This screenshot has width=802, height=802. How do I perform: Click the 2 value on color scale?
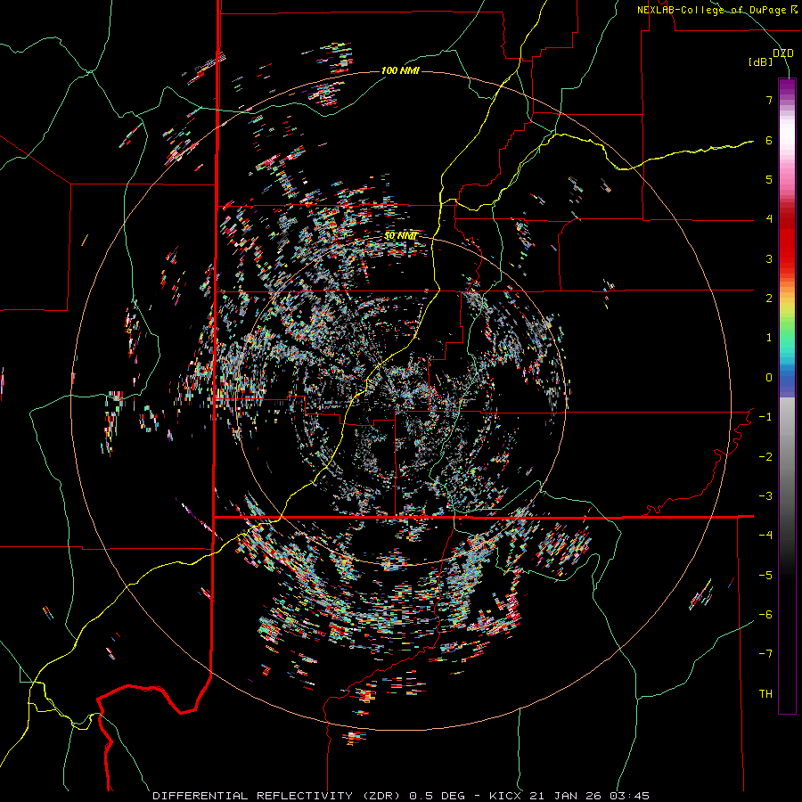(x=769, y=299)
